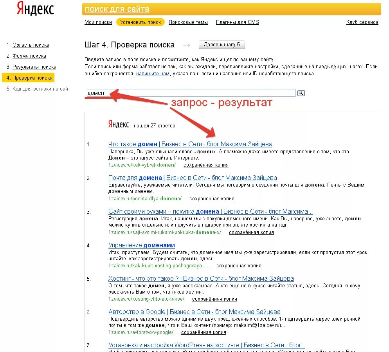
Task: Open cached copy for kak-vybrat-domen result
Action: tap(206, 165)
